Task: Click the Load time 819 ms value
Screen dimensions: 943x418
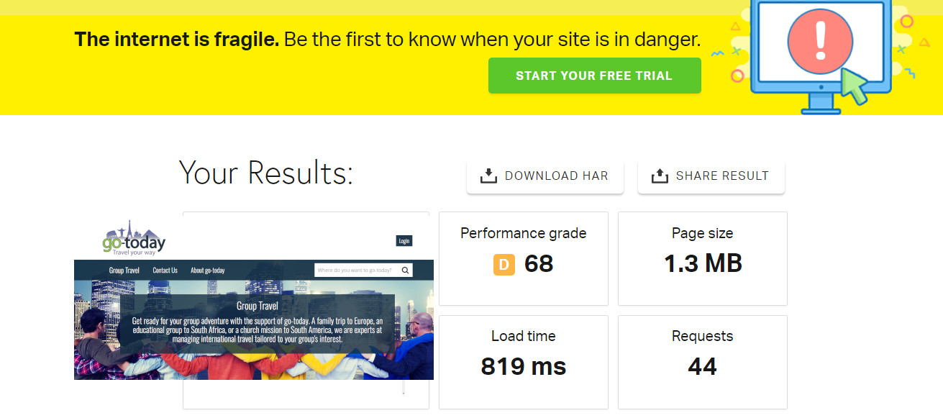Action: point(523,367)
